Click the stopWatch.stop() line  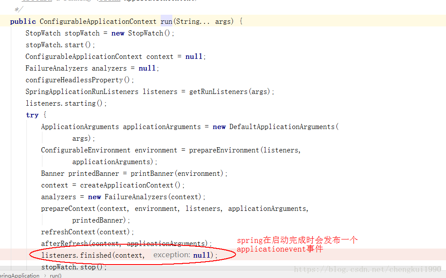tap(74, 267)
